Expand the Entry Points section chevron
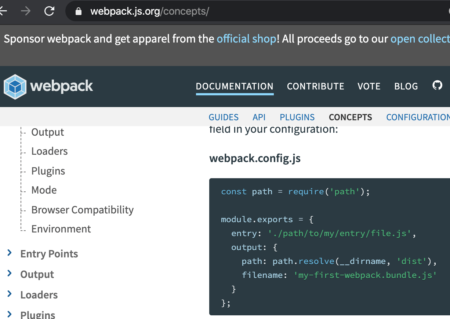The image size is (450, 319). pos(10,253)
